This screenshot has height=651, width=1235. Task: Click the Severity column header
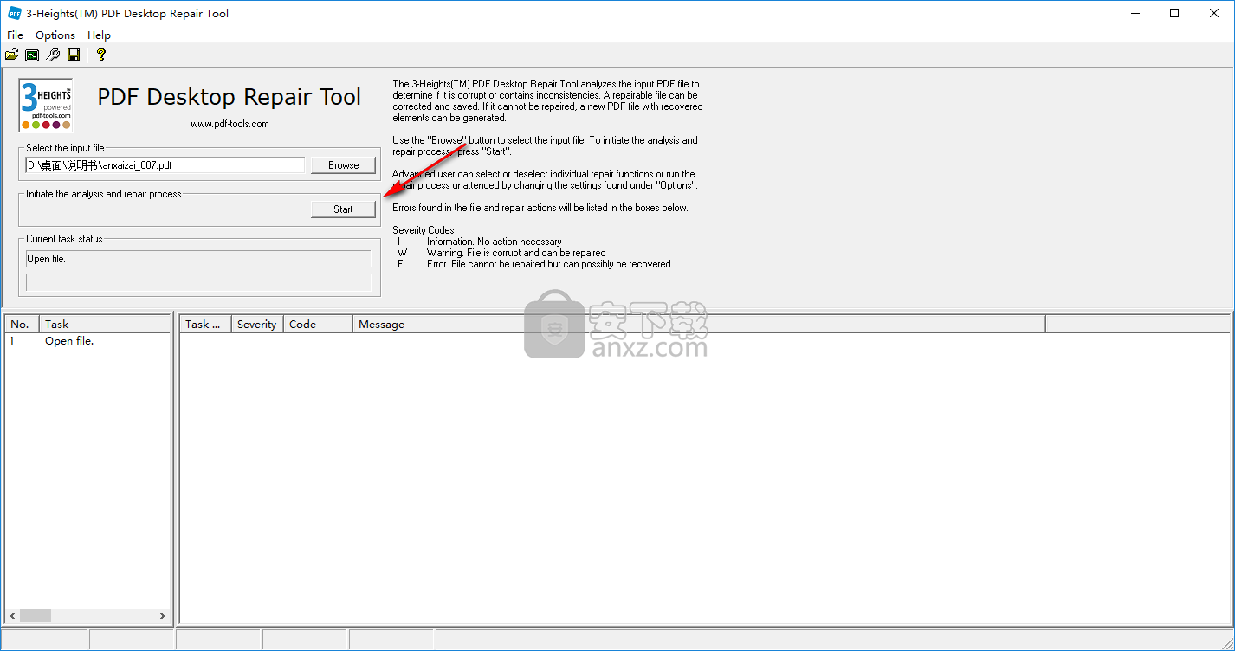[x=257, y=324]
